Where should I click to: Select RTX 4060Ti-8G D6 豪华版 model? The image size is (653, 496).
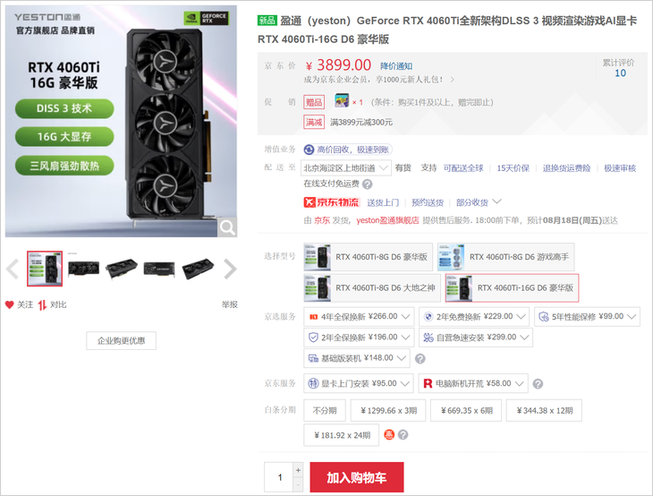(x=369, y=257)
